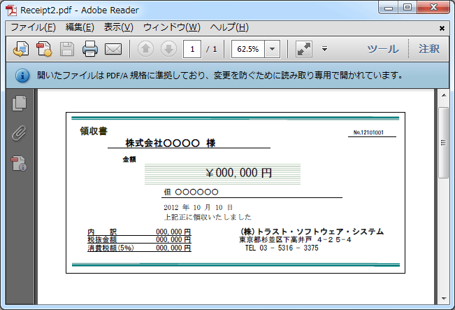Viewport: 455px width, 310px height.
Task: Open the 注釈 comments pane
Action: coord(429,49)
